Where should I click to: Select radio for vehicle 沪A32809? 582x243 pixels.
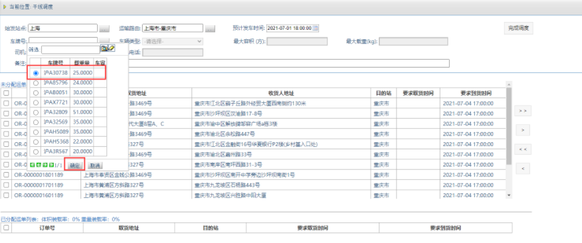[x=36, y=112]
